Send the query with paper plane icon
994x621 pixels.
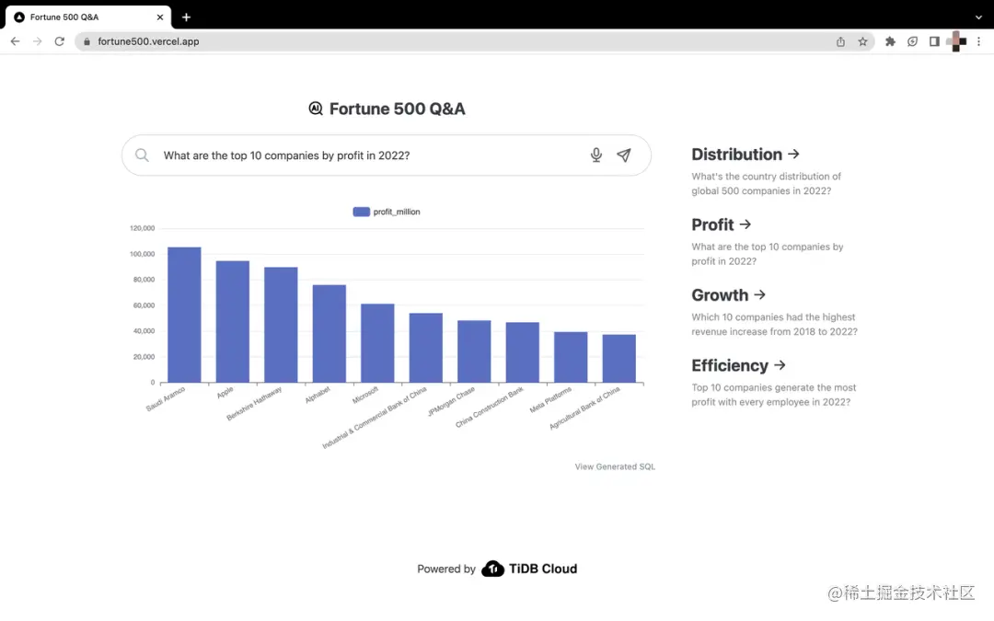pos(624,155)
